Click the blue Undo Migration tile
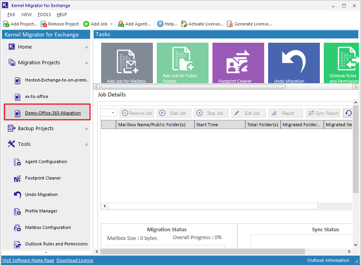 pos(294,63)
